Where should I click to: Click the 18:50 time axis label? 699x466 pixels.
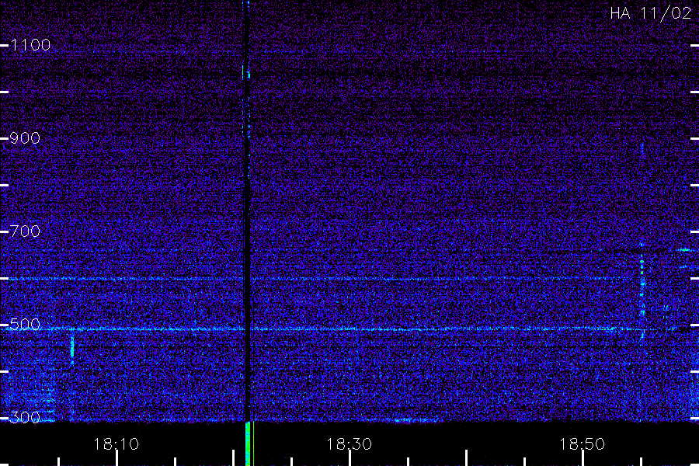click(582, 444)
